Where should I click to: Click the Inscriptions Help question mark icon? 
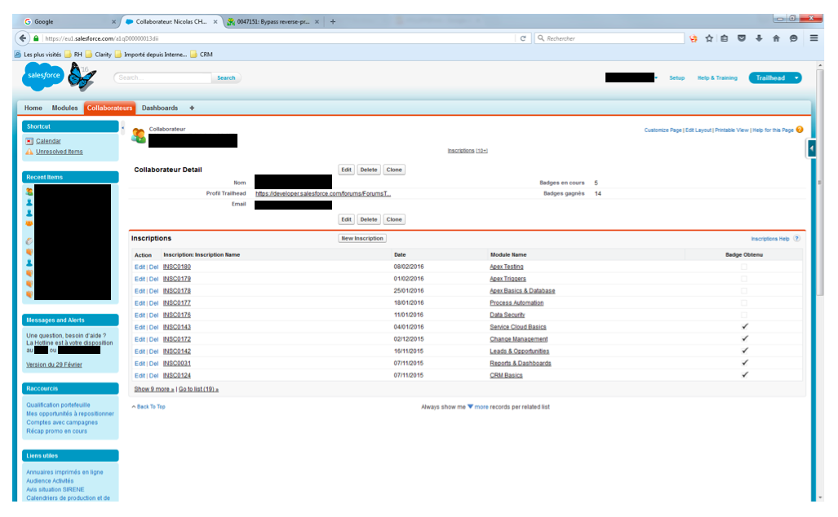pos(797,239)
